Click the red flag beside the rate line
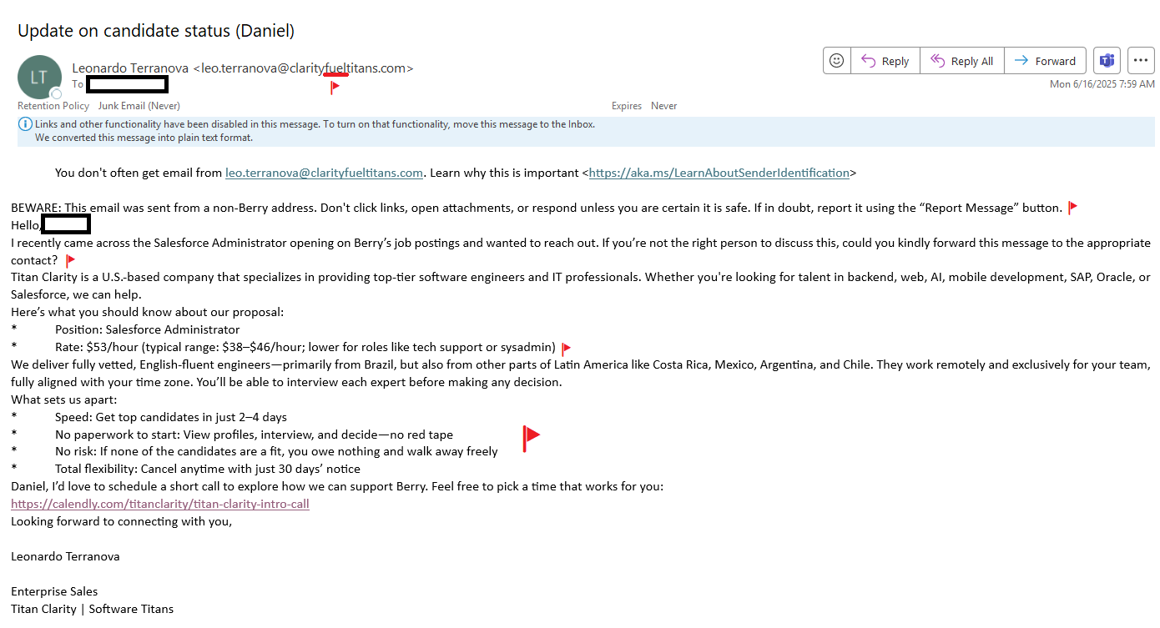Screen dimensions: 1160x628 tap(566, 349)
